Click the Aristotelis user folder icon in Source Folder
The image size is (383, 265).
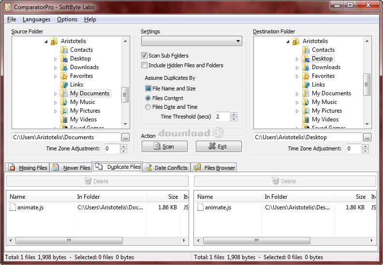(x=54, y=41)
